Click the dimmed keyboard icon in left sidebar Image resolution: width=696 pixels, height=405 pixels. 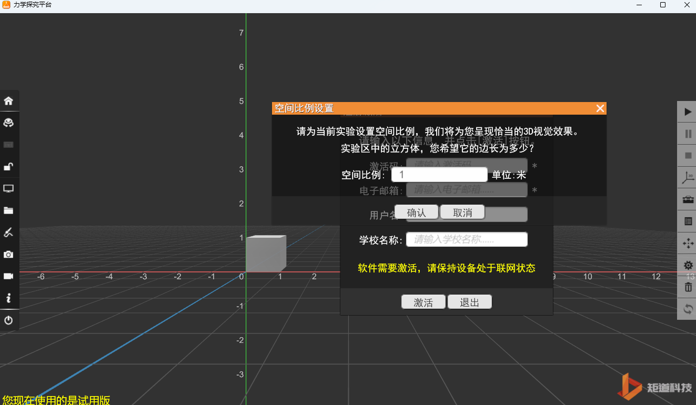coord(8,145)
